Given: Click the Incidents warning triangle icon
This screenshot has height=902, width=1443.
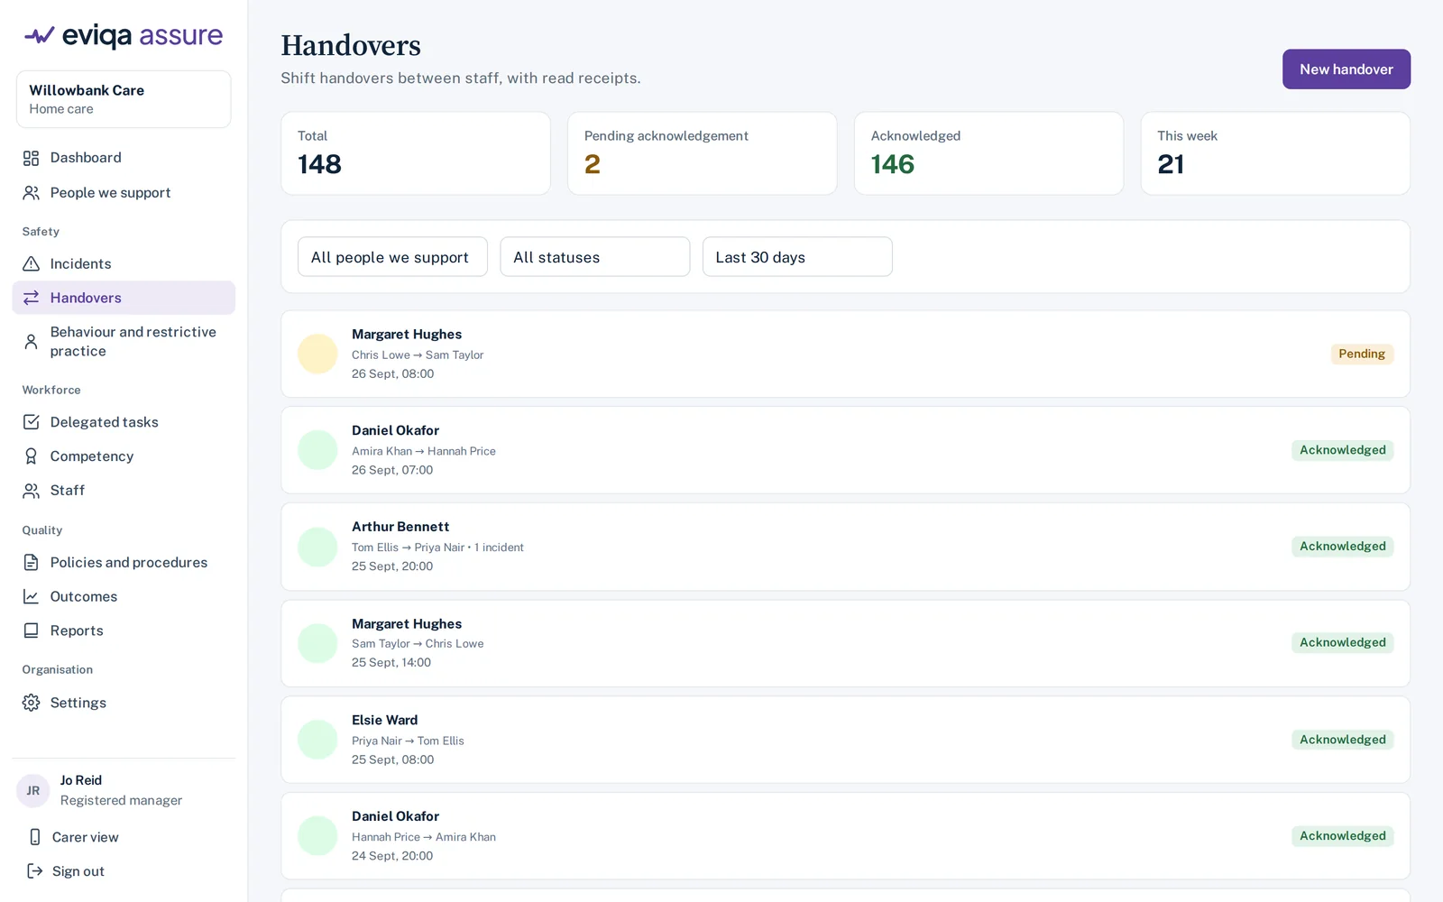Looking at the screenshot, I should click(31, 263).
